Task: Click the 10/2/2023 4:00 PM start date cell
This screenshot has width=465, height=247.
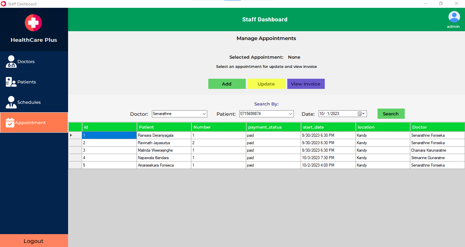Action: [328, 165]
